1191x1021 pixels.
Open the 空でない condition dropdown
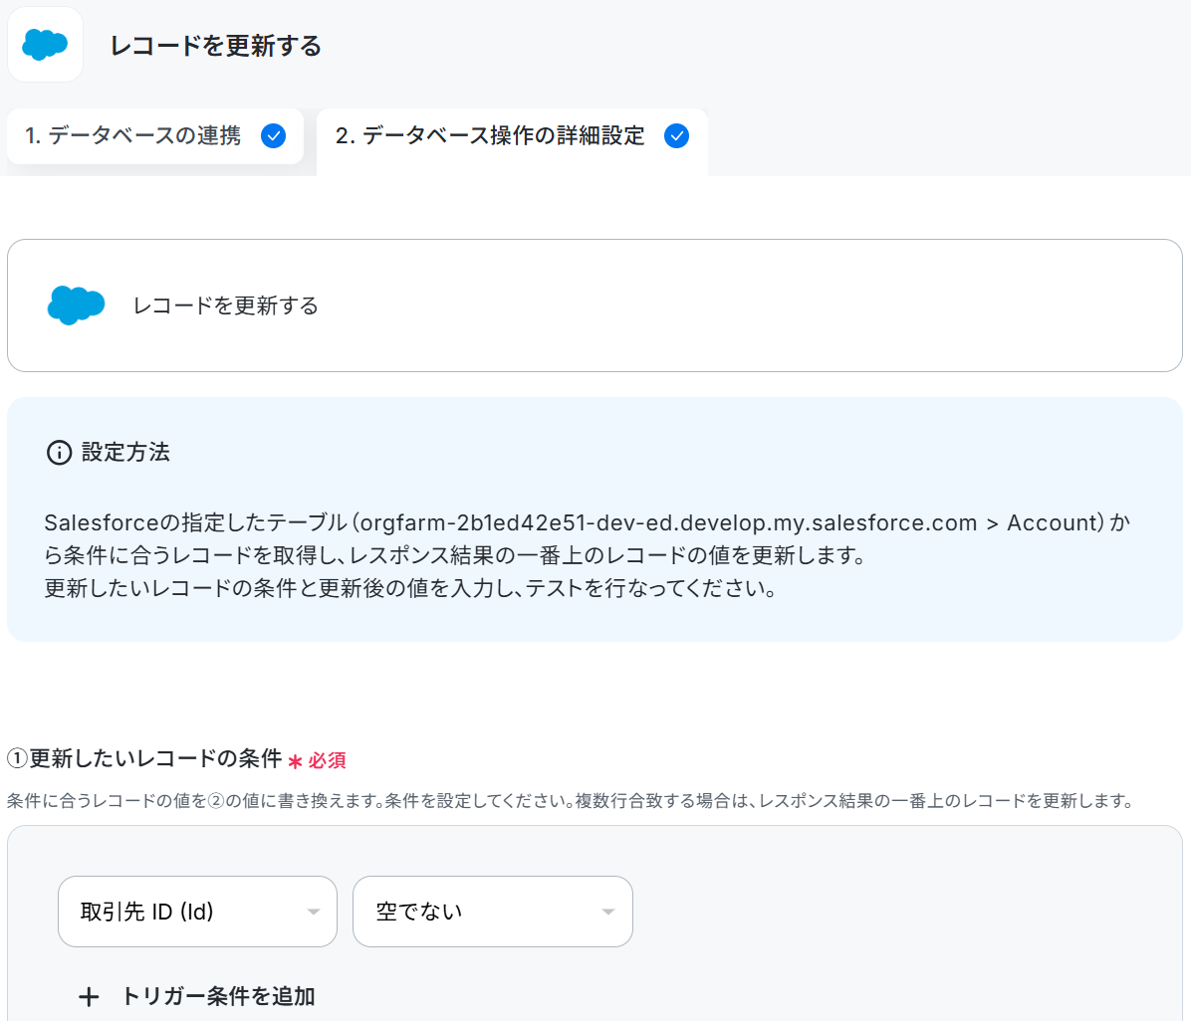point(492,911)
